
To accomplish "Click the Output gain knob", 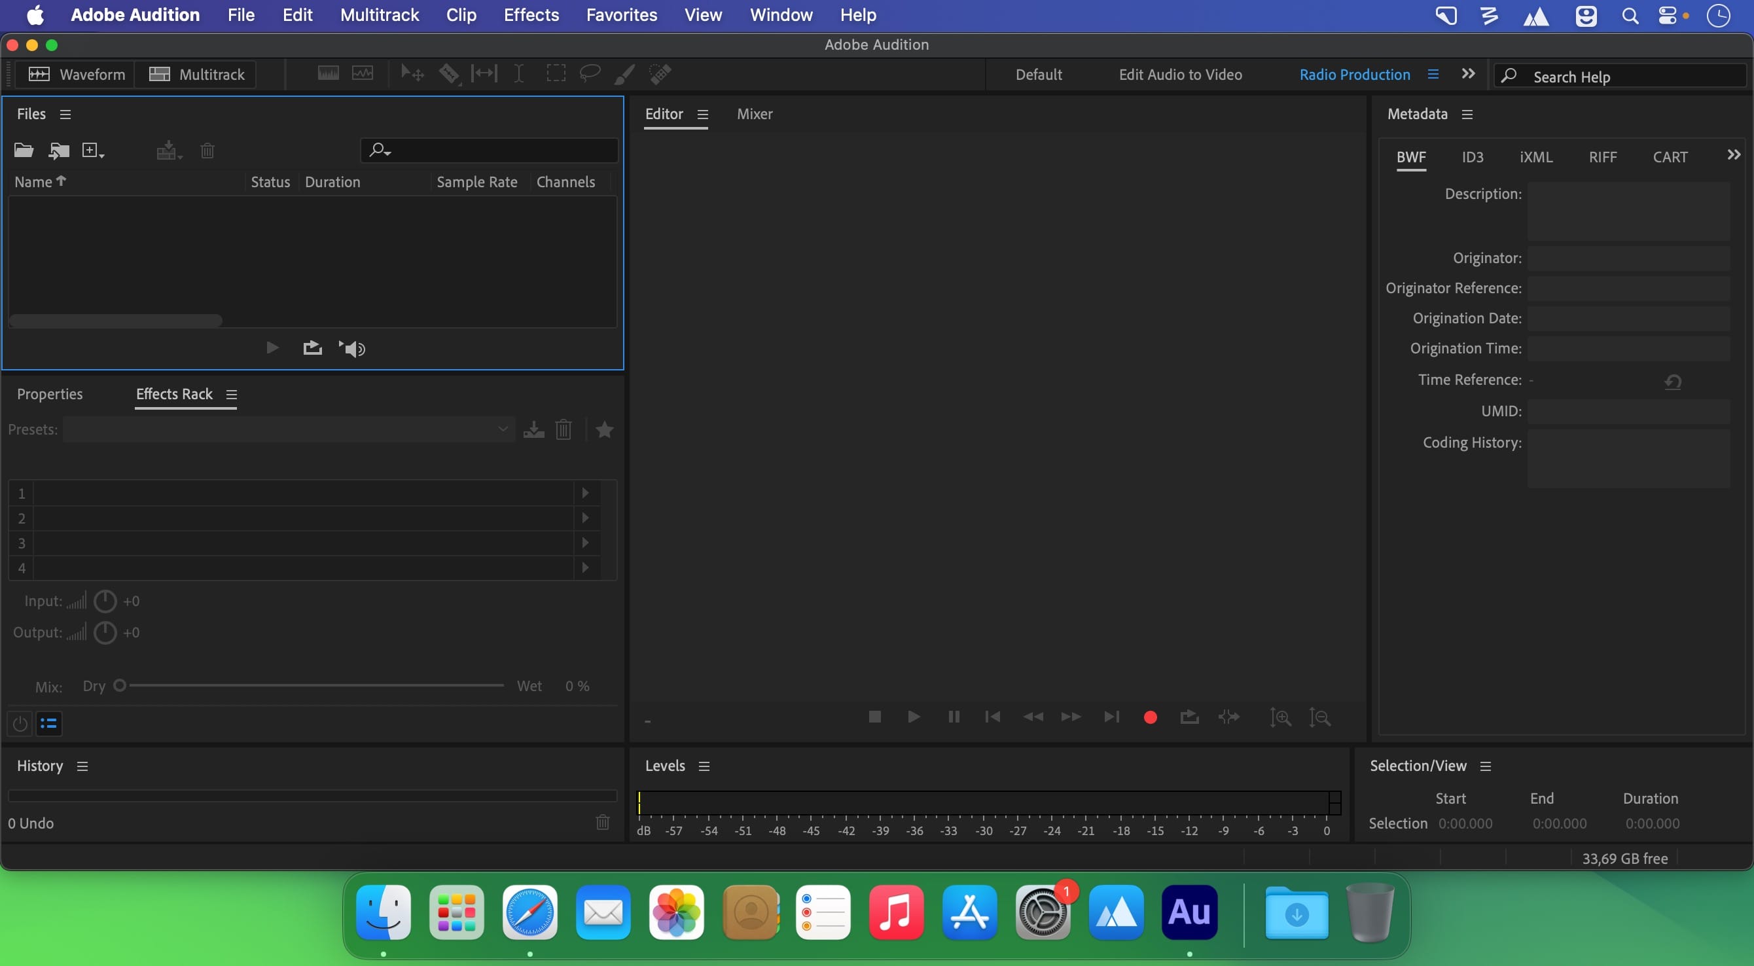I will (x=105, y=632).
